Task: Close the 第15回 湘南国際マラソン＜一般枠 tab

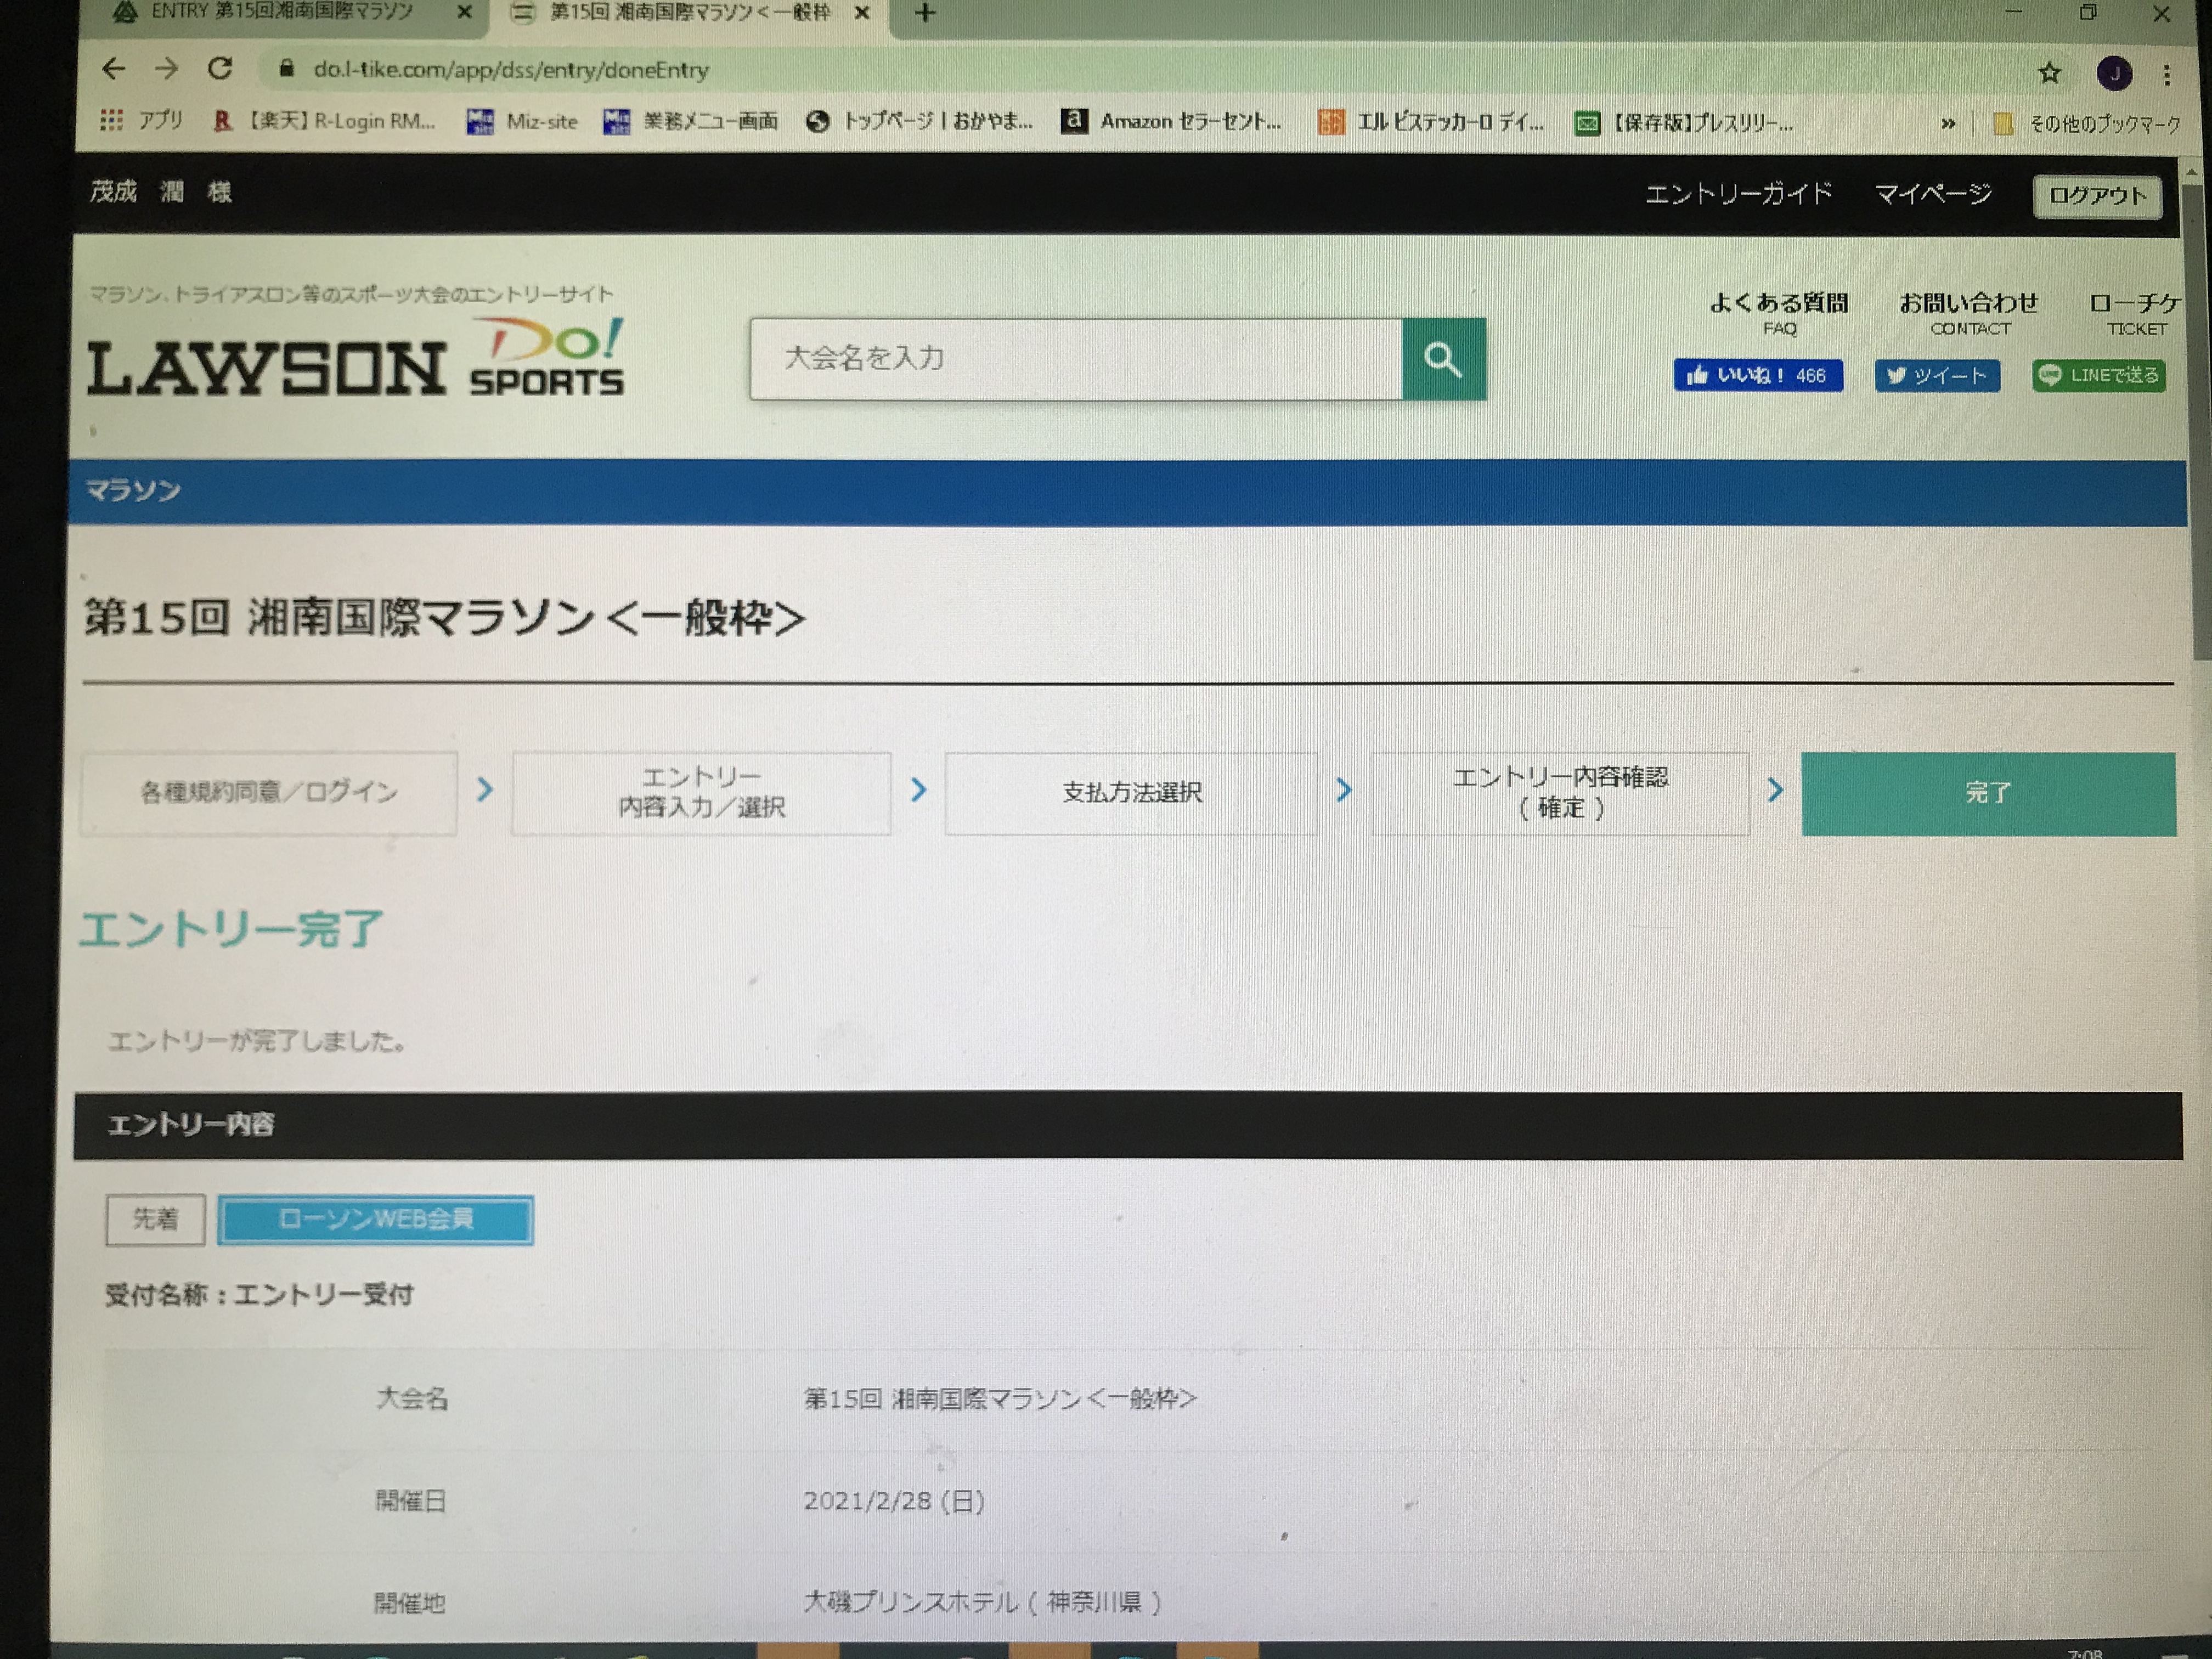Action: coord(862,13)
